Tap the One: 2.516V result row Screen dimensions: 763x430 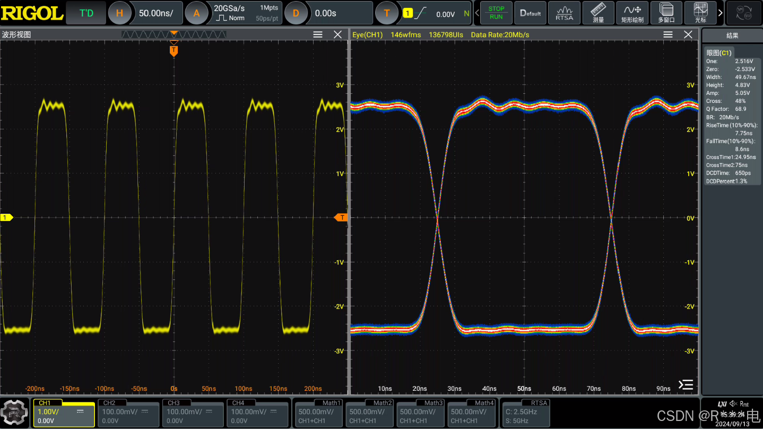click(x=732, y=61)
